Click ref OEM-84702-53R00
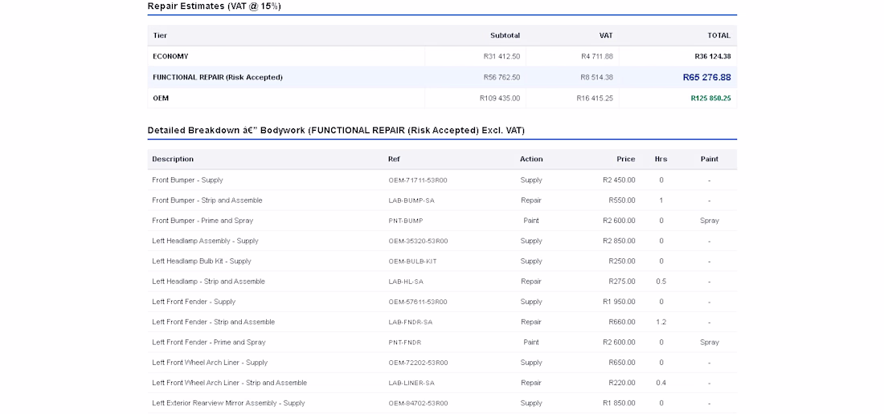Screen dimensions: 884x414 tap(418, 404)
